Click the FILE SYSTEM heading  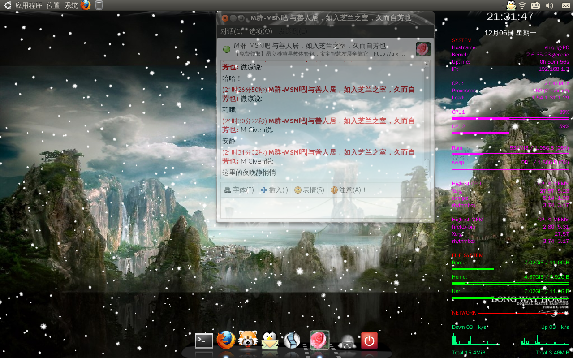pos(467,255)
